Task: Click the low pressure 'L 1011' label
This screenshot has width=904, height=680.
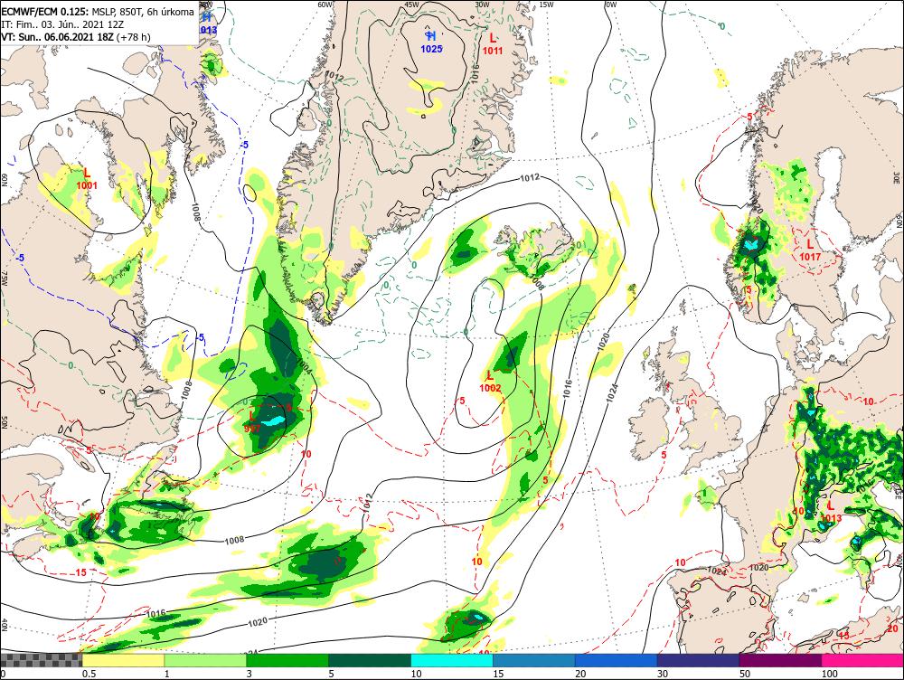Action: [x=493, y=43]
